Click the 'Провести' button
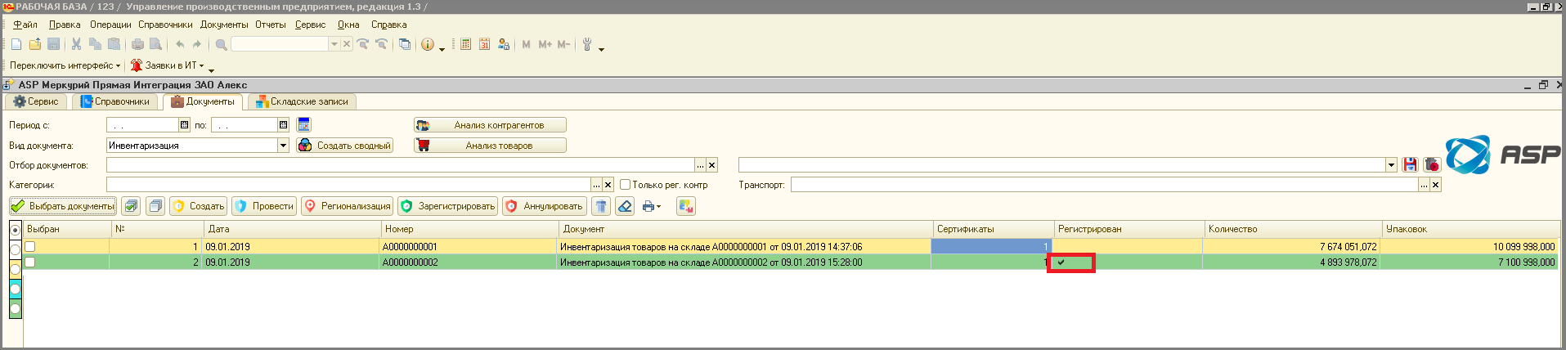This screenshot has width=1566, height=350. pyautogui.click(x=264, y=206)
